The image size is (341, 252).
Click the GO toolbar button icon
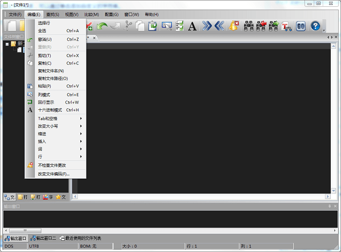pyautogui.click(x=301, y=26)
